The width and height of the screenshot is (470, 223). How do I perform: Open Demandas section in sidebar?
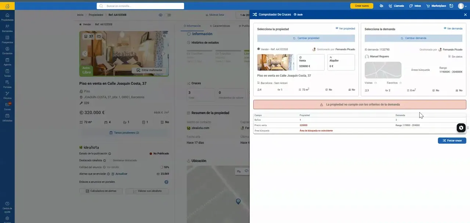(x=7, y=28)
